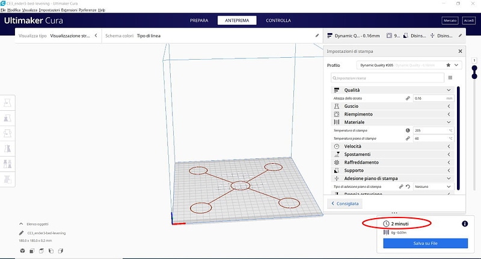This screenshot has width=481, height=259.
Task: Open settings visibility hamburger menu
Action: [450, 78]
